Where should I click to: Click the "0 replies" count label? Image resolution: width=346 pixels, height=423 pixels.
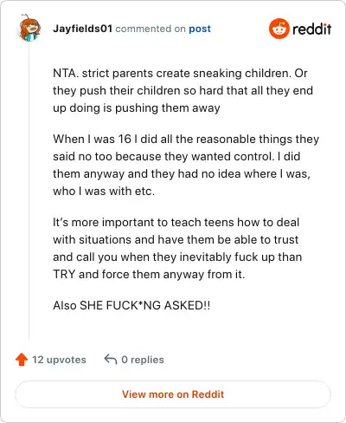(x=143, y=360)
